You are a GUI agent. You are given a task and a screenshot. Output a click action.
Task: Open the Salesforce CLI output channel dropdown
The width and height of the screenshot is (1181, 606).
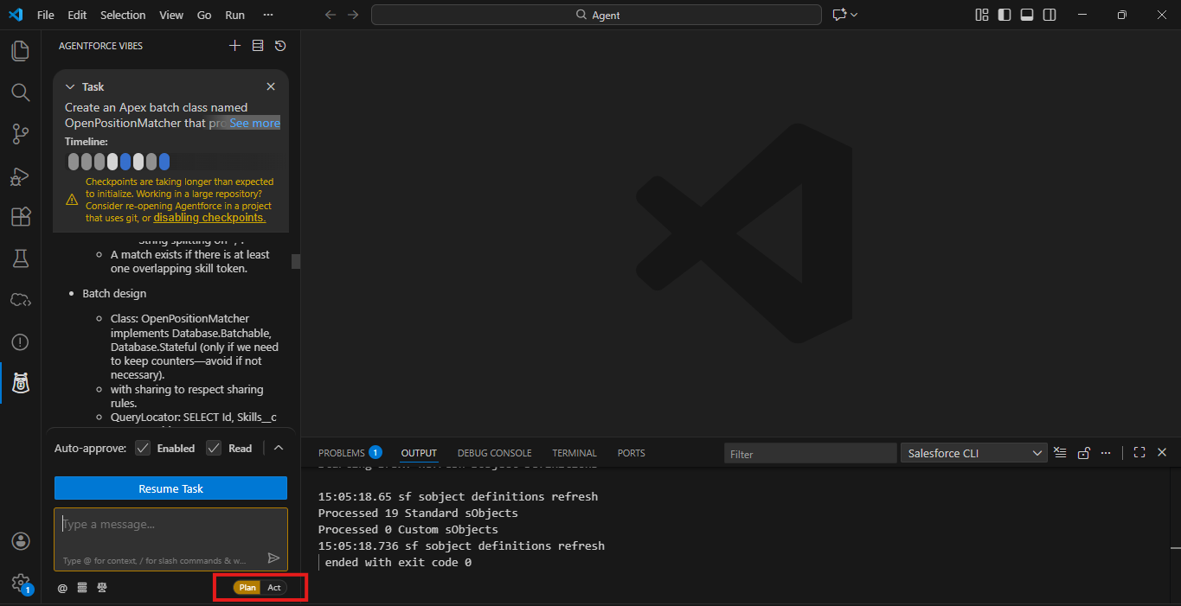click(x=974, y=453)
